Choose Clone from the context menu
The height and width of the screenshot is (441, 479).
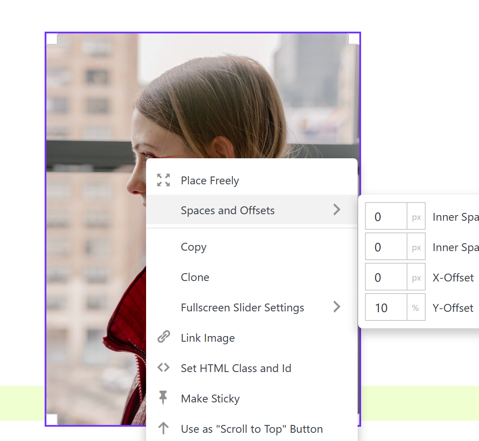coord(195,277)
